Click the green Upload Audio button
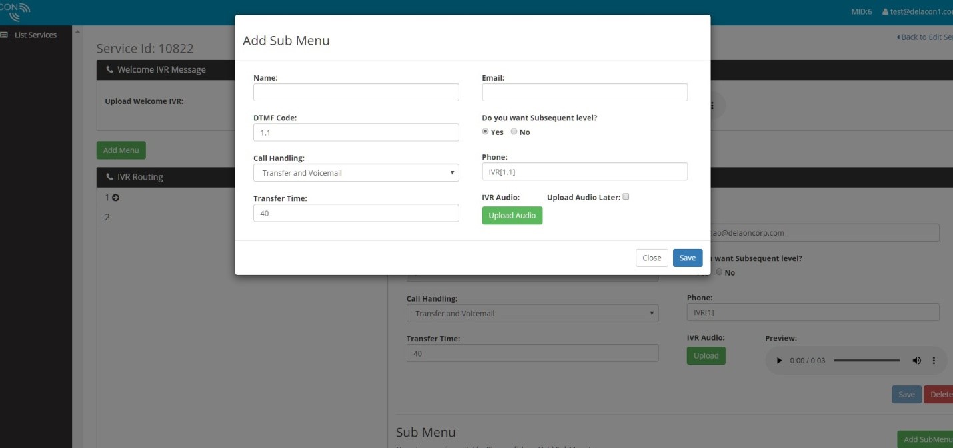Image resolution: width=953 pixels, height=448 pixels. click(x=512, y=216)
